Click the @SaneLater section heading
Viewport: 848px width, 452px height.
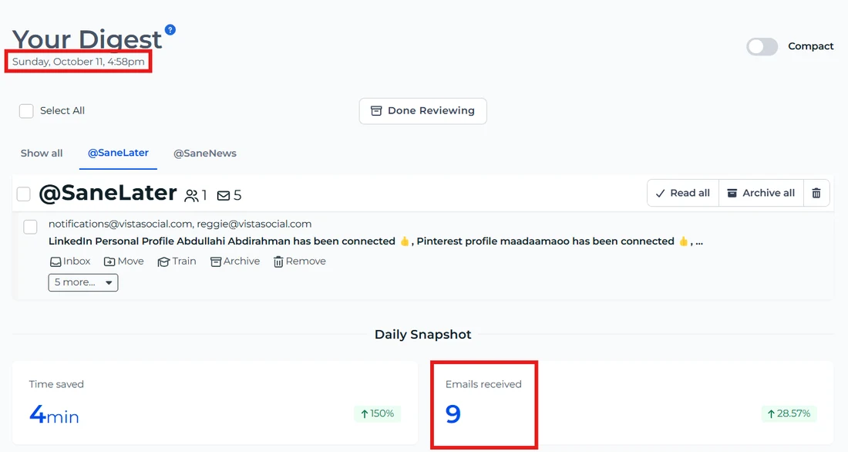pos(108,194)
